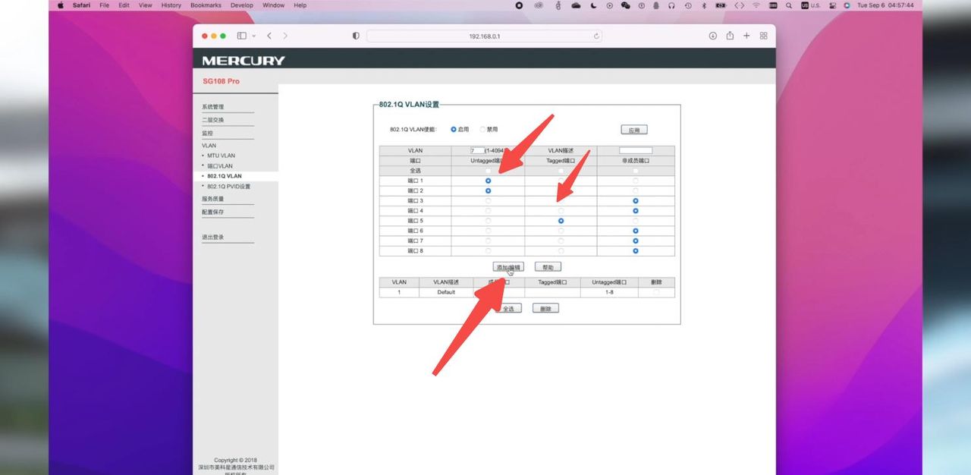
Task: Open the battery status menu
Action: click(x=721, y=5)
